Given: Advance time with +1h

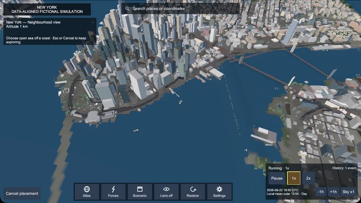Looking at the screenshot, I should 333,192.
